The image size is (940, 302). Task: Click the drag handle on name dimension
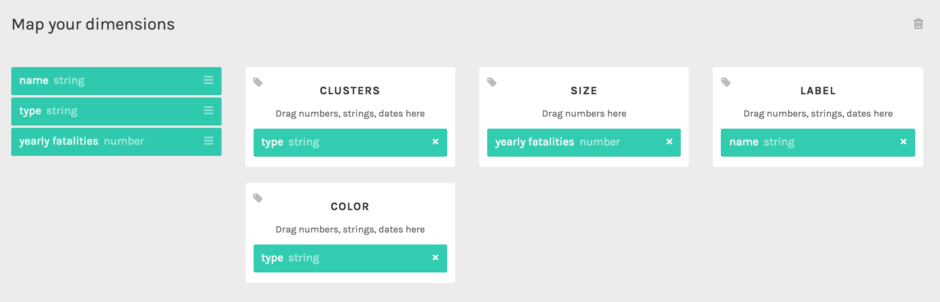click(208, 80)
